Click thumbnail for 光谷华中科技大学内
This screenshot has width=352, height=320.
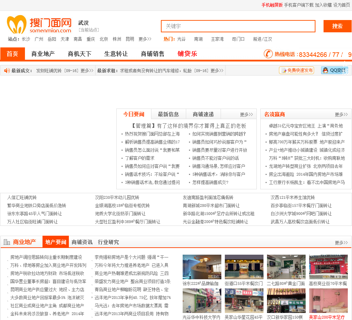202,301
